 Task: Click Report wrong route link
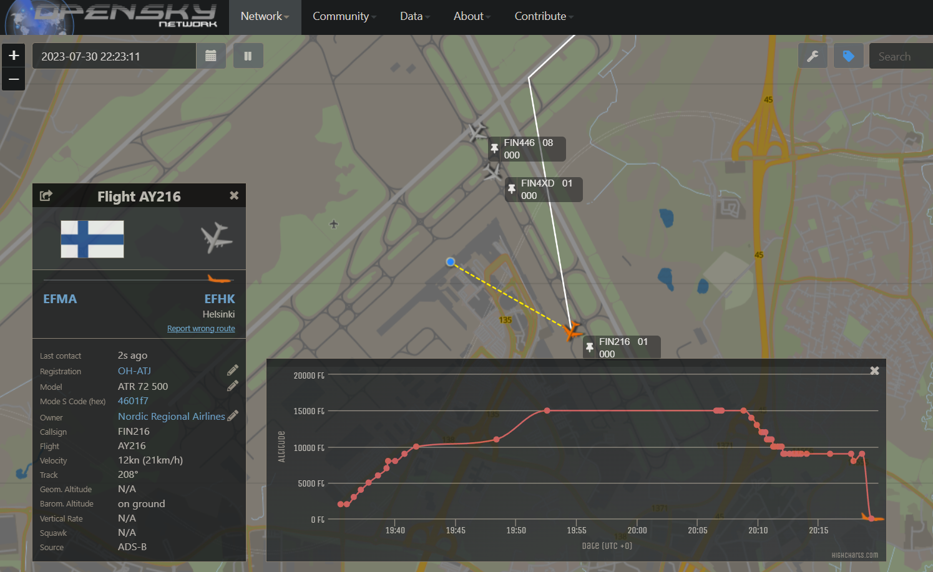coord(201,329)
